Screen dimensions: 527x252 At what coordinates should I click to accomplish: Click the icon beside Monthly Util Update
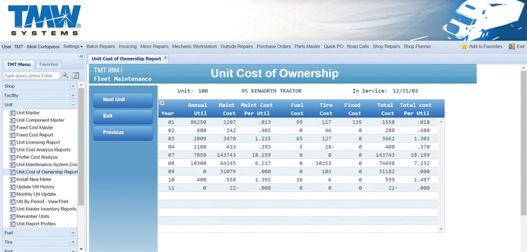pyautogui.click(x=13, y=194)
